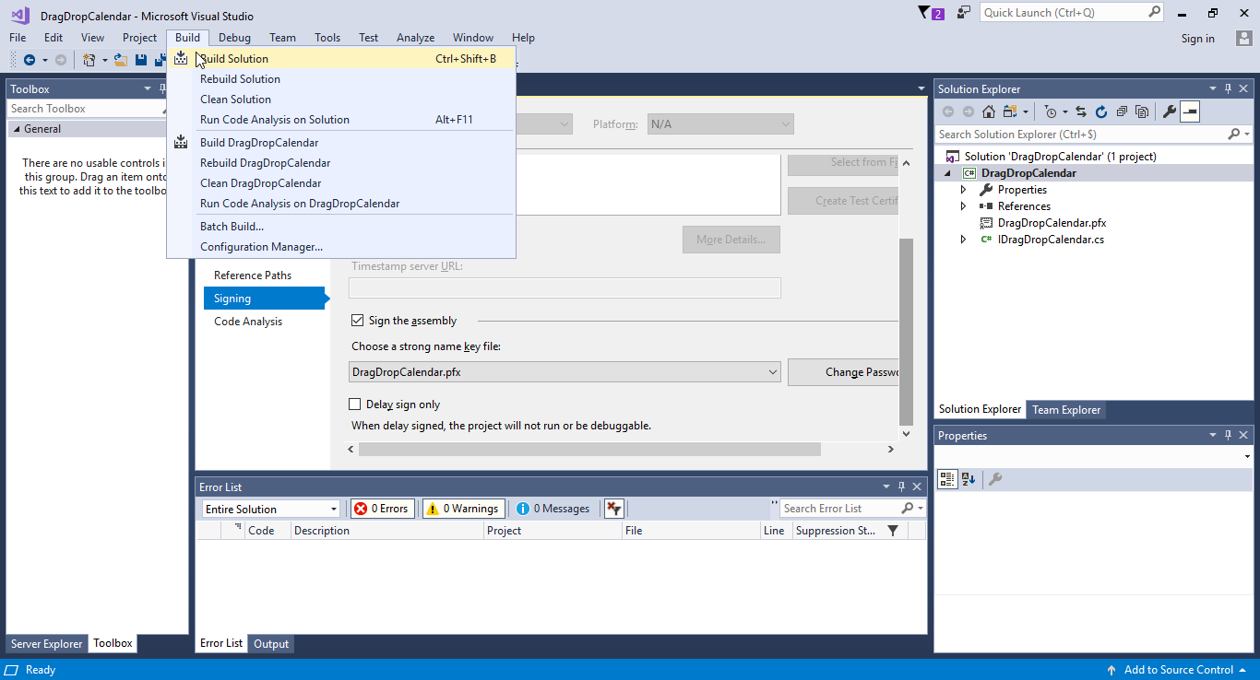Select DragDropCalendar.pfx in Solution Explorer
This screenshot has width=1260, height=680.
[x=1052, y=223]
